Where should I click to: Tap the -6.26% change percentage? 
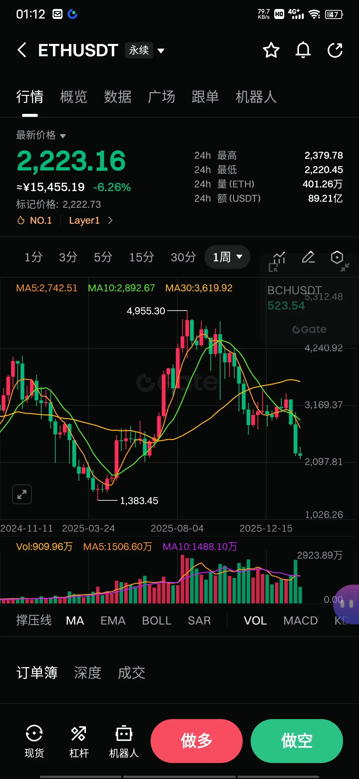point(112,187)
